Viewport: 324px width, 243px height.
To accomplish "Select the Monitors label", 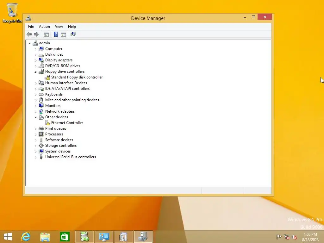I will [53, 106].
